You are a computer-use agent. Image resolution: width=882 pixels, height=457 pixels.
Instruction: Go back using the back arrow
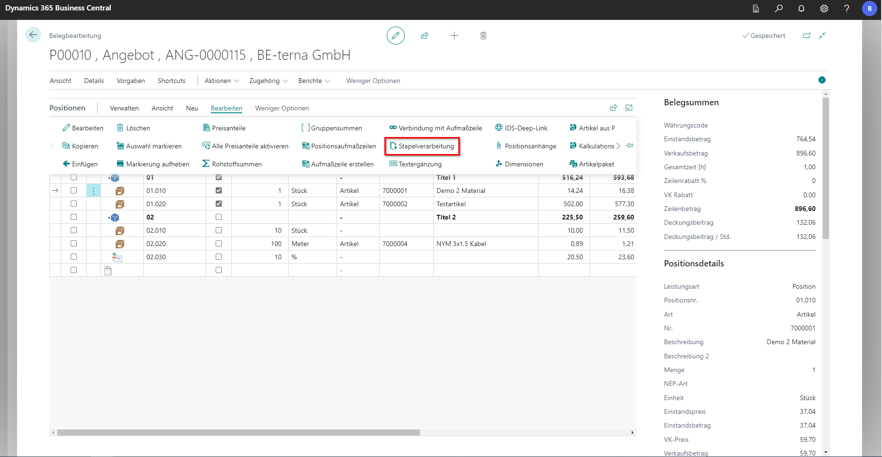point(33,35)
